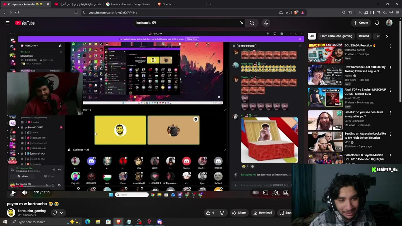The height and width of the screenshot is (226, 402).
Task: Open browser extensions puzzle icon
Action: click(343, 13)
